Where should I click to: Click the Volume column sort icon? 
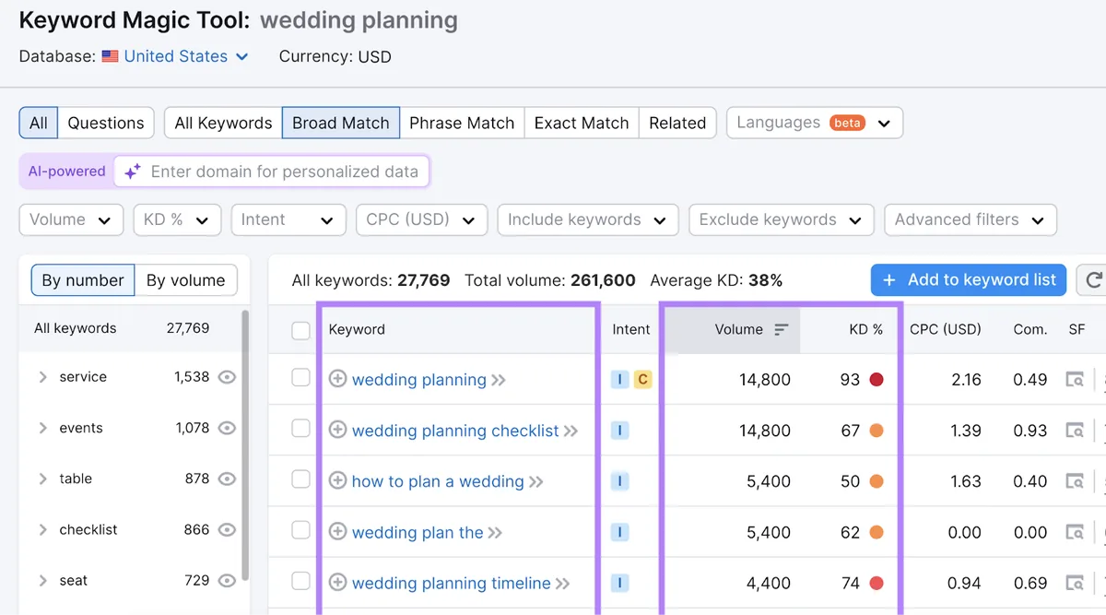click(781, 329)
